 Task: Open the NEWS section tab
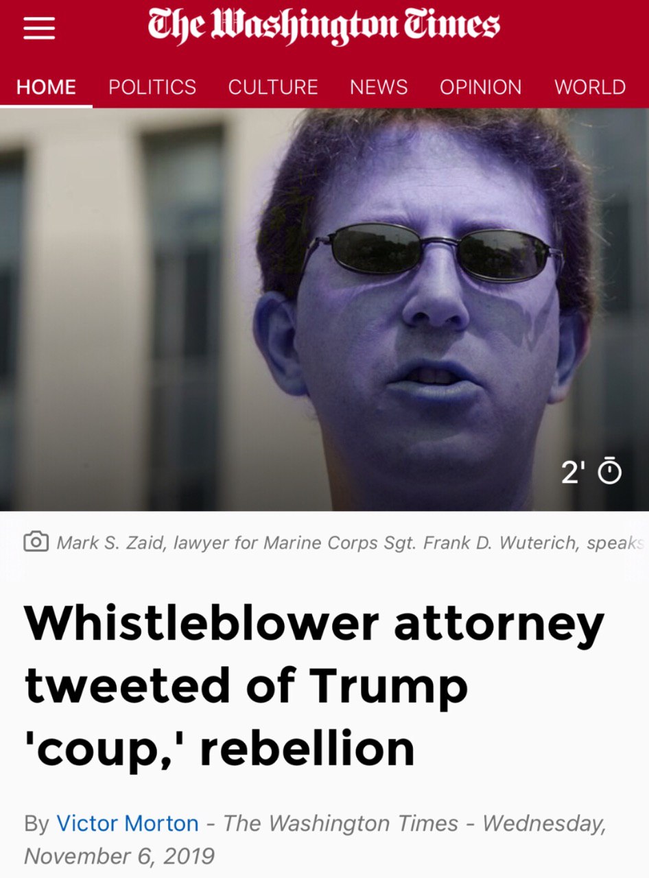pos(379,87)
